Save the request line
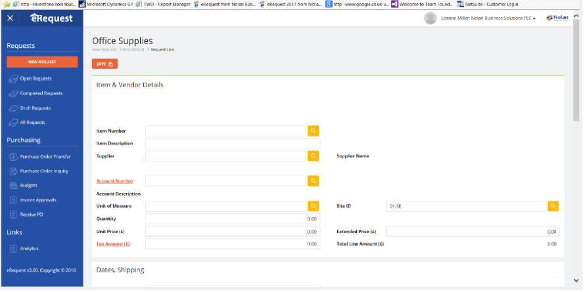 [105, 64]
